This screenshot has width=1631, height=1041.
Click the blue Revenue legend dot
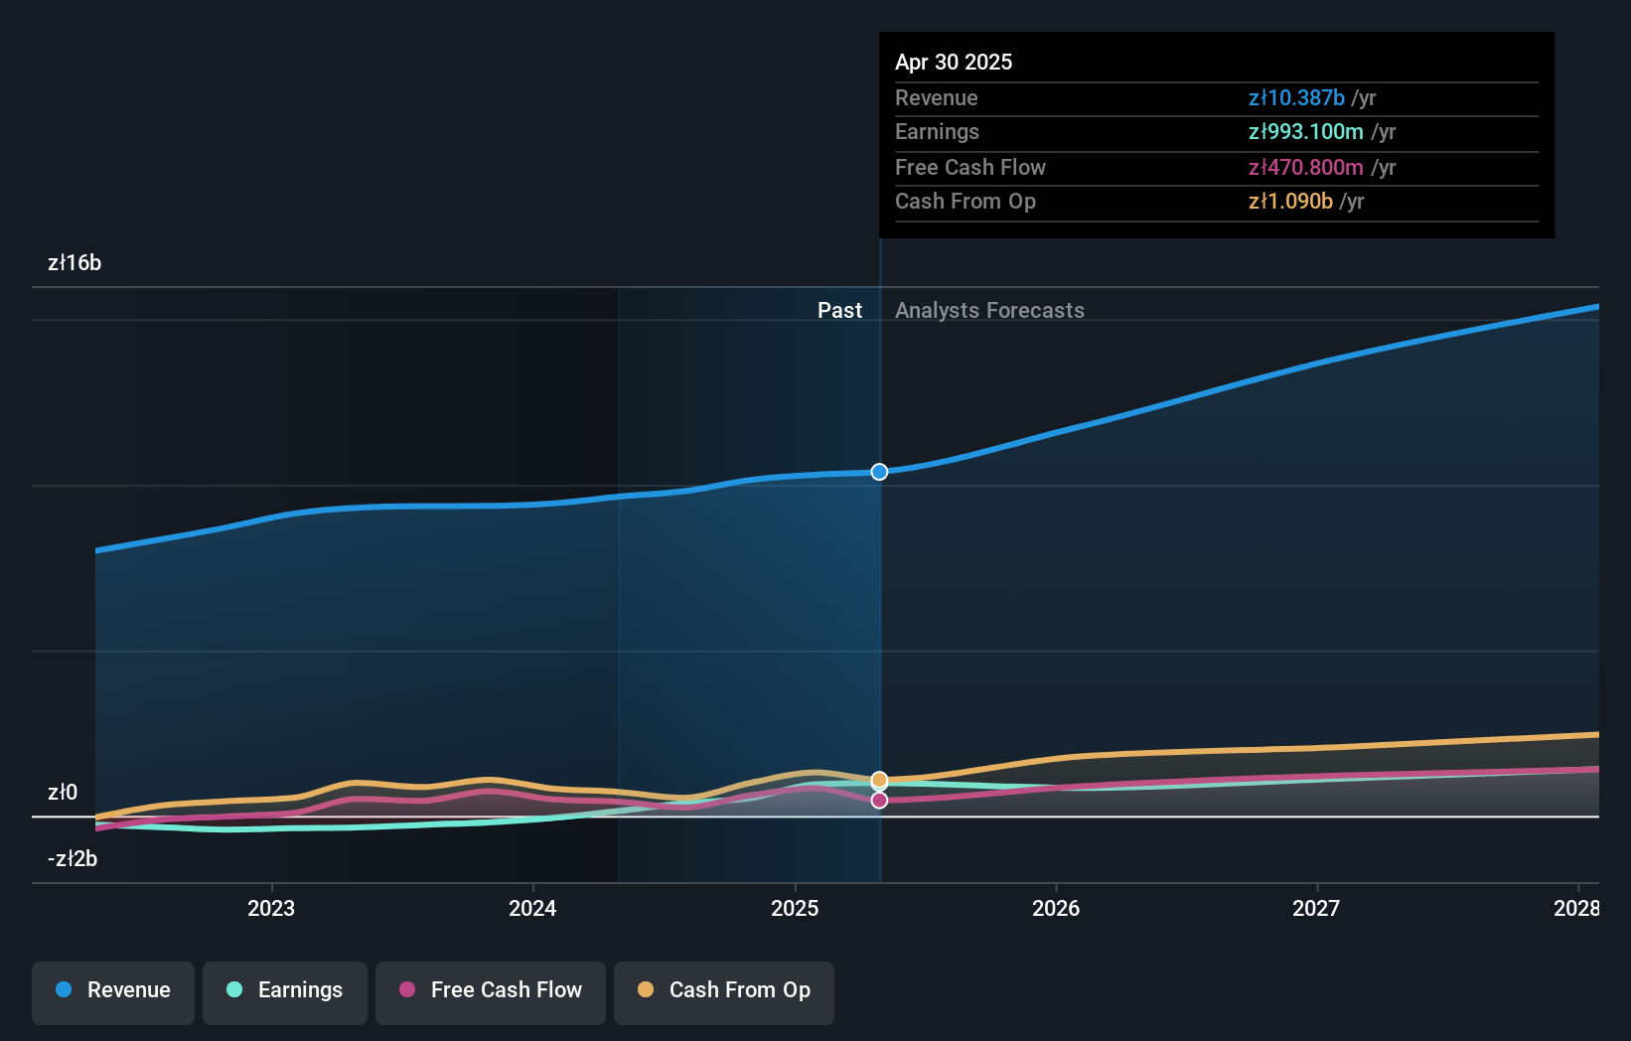coord(63,990)
